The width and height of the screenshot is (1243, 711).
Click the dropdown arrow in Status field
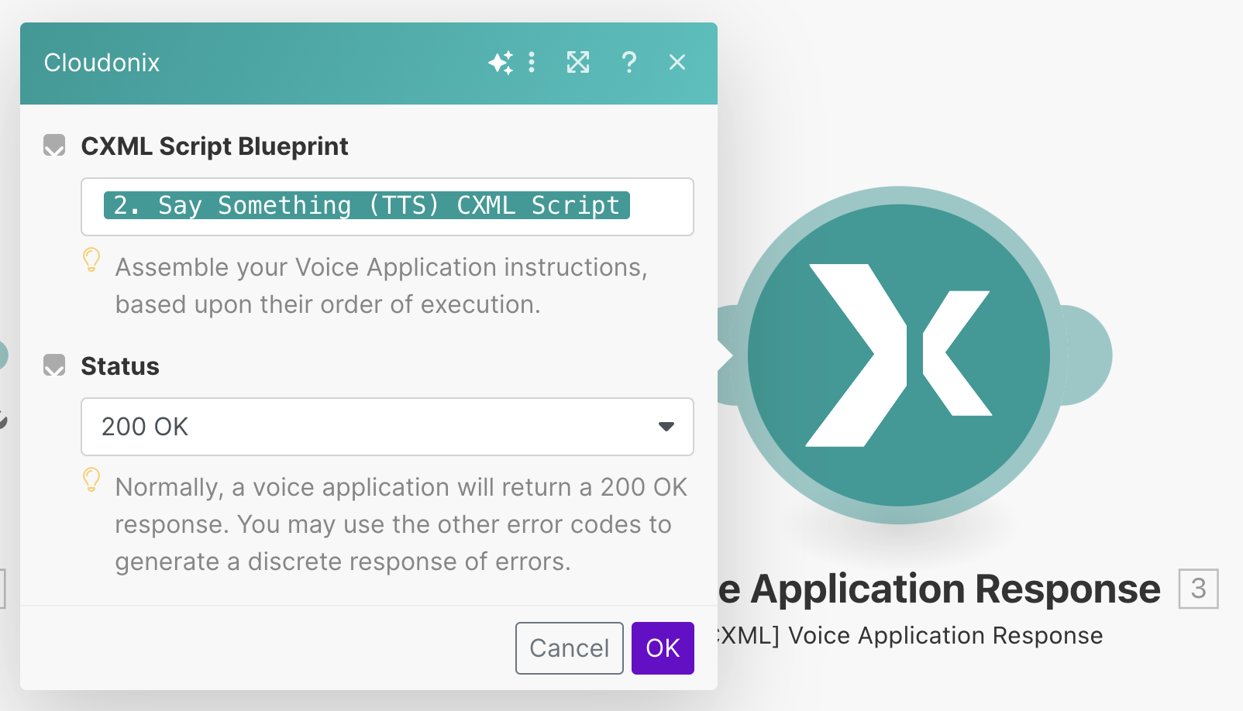point(666,427)
